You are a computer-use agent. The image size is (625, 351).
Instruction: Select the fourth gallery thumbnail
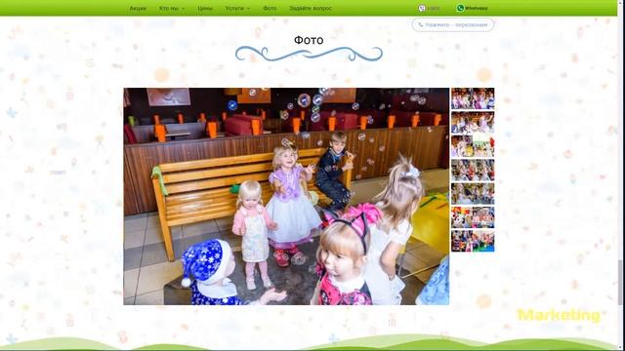tap(473, 170)
